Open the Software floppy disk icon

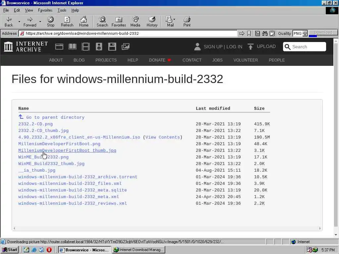coord(112,47)
